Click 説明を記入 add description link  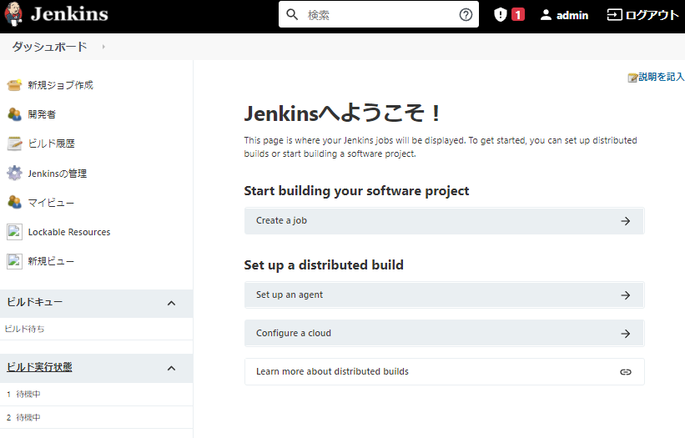[661, 77]
